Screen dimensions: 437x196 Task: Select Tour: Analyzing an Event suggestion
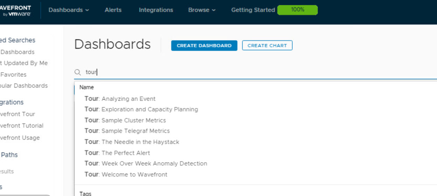(x=120, y=99)
